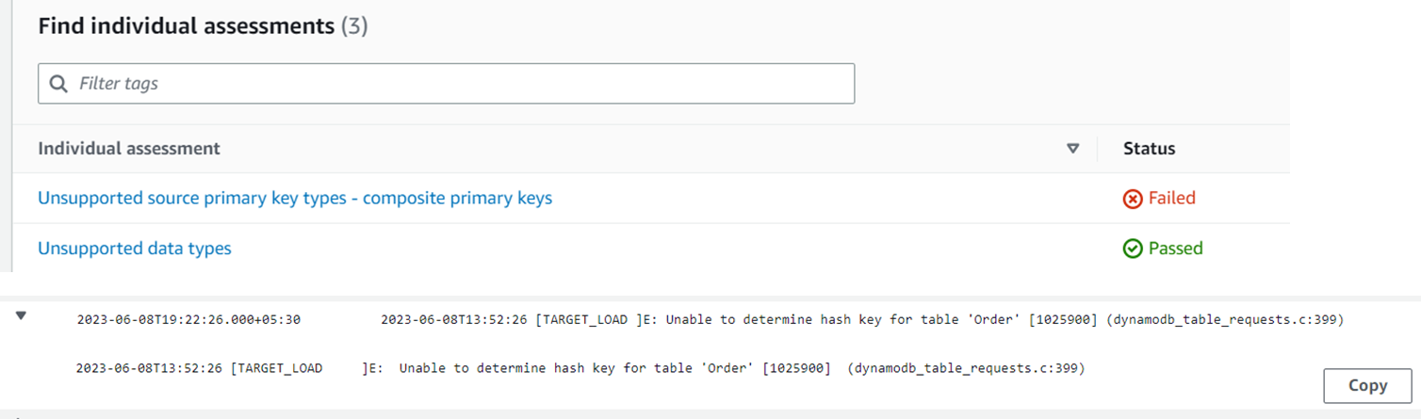This screenshot has width=1421, height=419.
Task: Click the Find individual assessments heading
Action: tap(187, 26)
